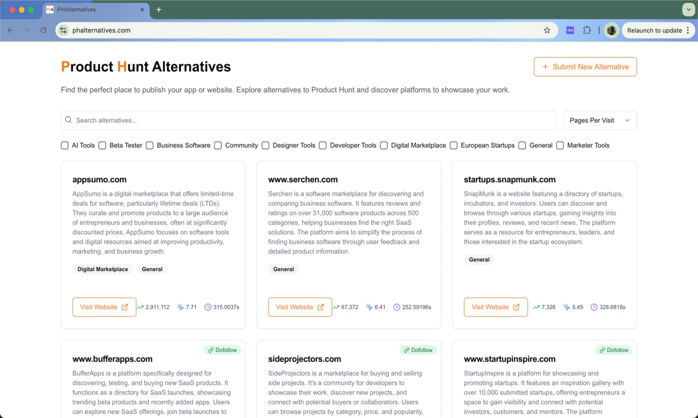Open Chrome three-dot menu beside Relaunch

click(x=688, y=30)
